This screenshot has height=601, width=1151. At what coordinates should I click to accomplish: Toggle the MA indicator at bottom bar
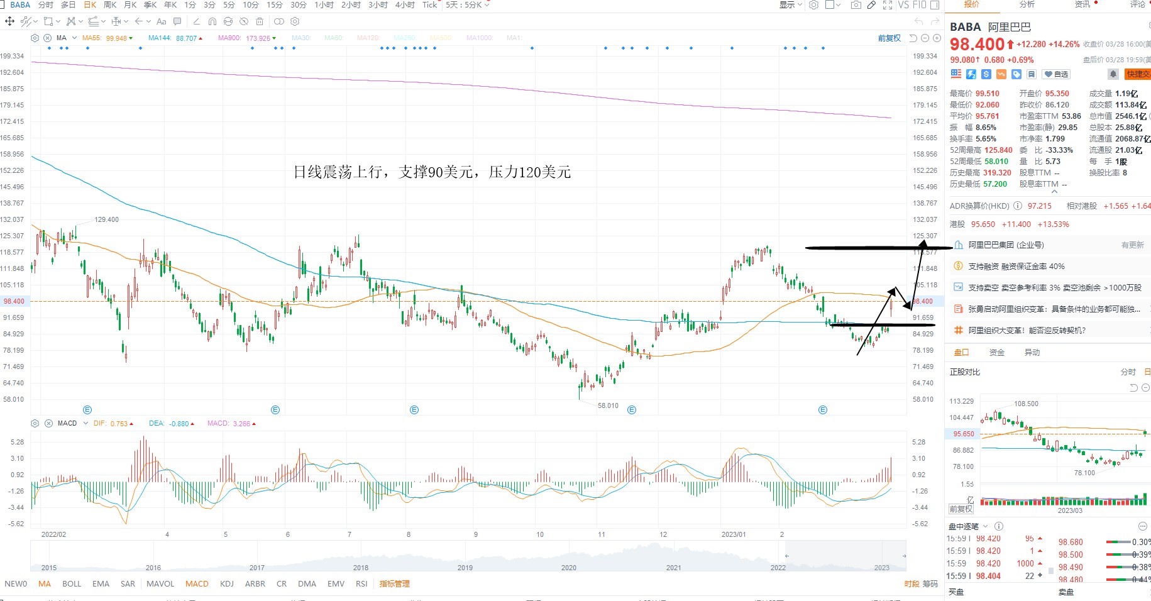(x=44, y=583)
